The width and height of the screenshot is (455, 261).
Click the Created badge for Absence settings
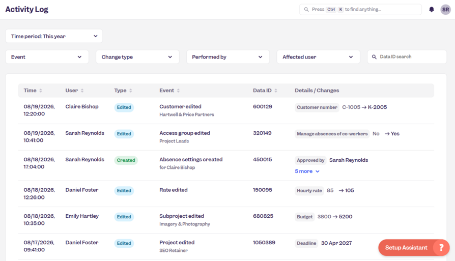(126, 160)
